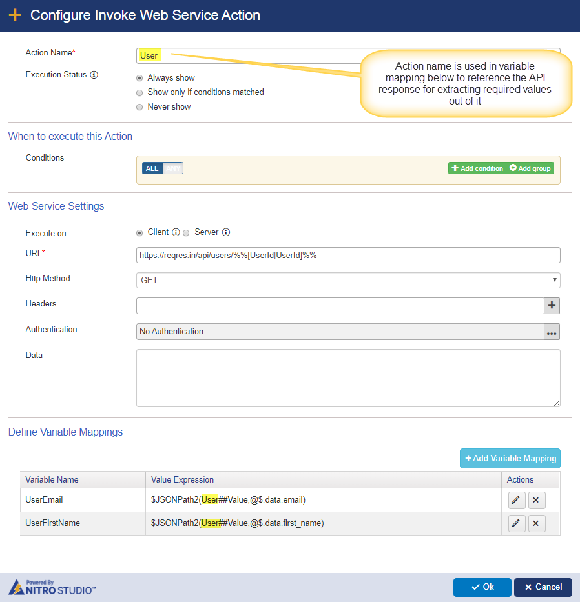The width and height of the screenshot is (580, 602).
Task: Remove the UserFirstName variable mapping
Action: click(x=536, y=523)
